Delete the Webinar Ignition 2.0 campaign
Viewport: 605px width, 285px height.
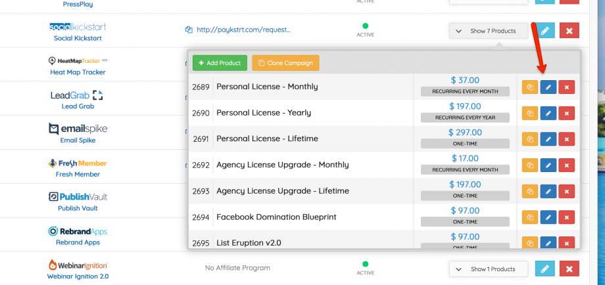(x=569, y=269)
